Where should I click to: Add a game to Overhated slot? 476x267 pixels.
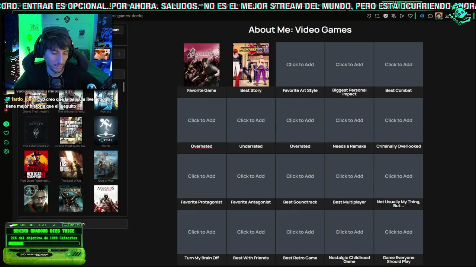tap(202, 120)
